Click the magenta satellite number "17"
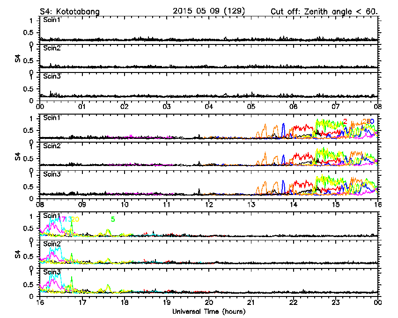The image size is (398, 318). [x=62, y=219]
